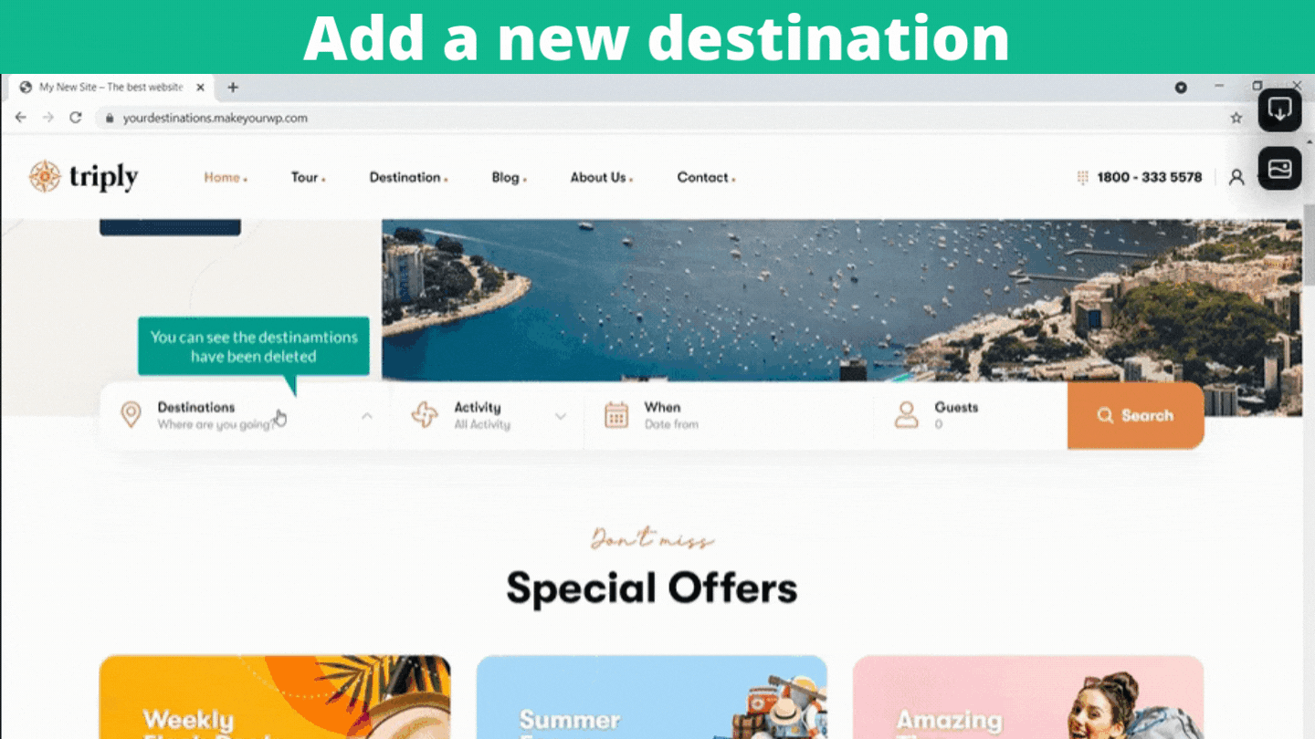Viewport: 1315px width, 739px height.
Task: Open the Destination menu item
Action: (408, 177)
